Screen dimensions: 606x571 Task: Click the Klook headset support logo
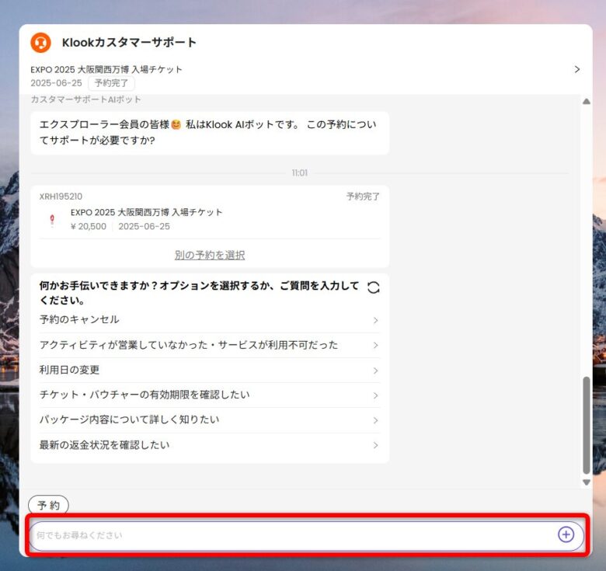[40, 43]
